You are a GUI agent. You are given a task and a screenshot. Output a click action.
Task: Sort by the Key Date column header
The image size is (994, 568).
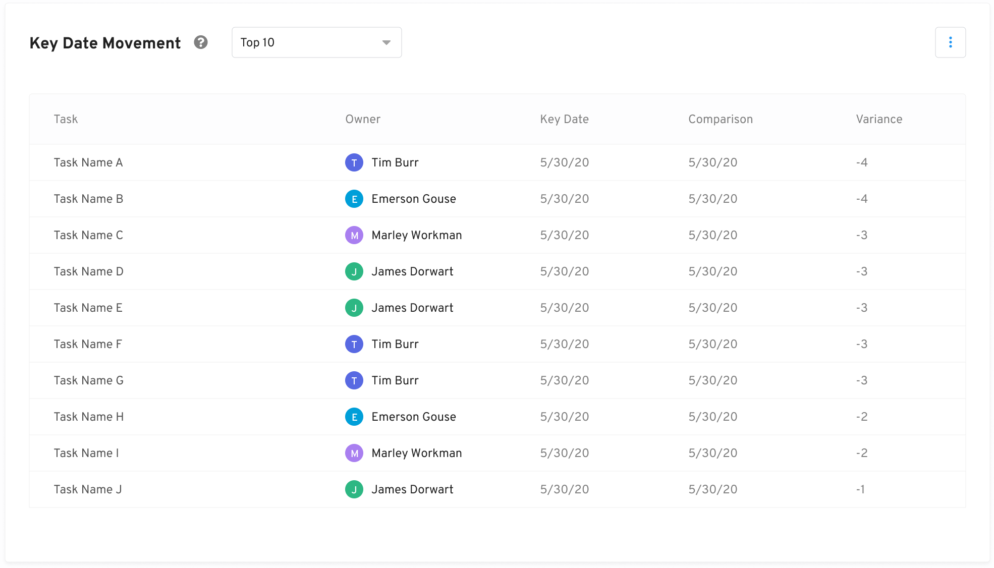click(564, 119)
